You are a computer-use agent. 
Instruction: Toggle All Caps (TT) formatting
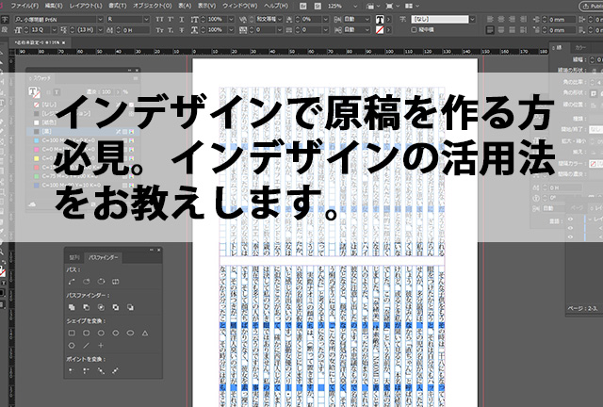[x=159, y=19]
